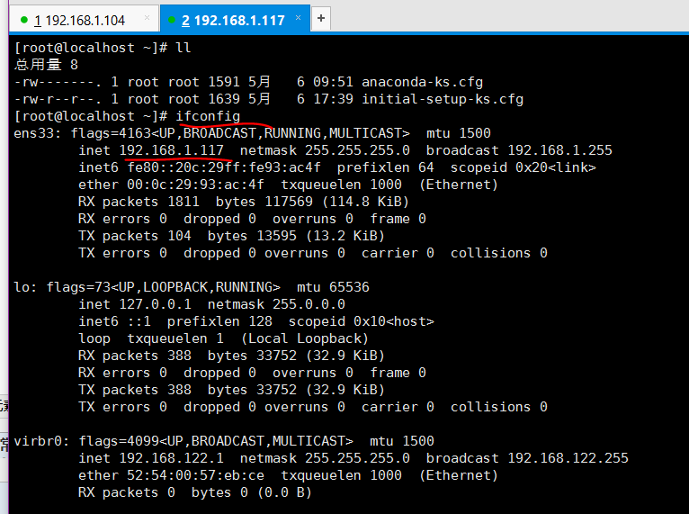
Task: Click the 总用量 8 line
Action: pos(46,65)
